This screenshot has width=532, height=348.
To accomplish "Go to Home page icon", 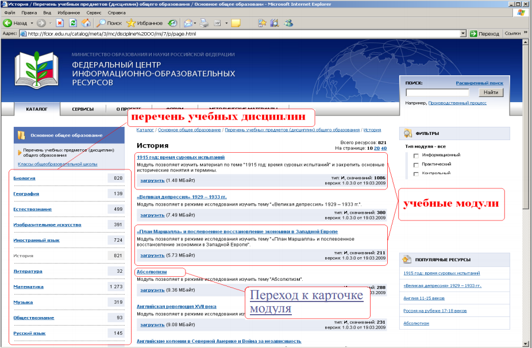I will click(86, 23).
